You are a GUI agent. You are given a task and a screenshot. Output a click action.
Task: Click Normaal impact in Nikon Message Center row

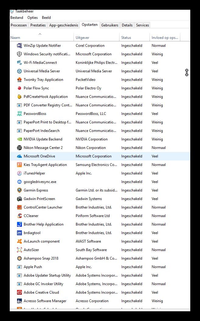[159, 148]
